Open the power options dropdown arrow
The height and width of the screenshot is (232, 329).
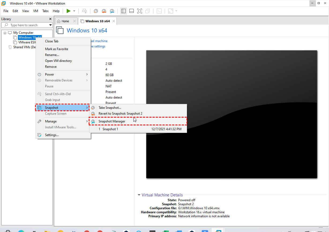point(74,11)
